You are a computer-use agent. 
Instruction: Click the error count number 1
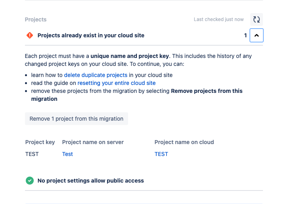[246, 35]
